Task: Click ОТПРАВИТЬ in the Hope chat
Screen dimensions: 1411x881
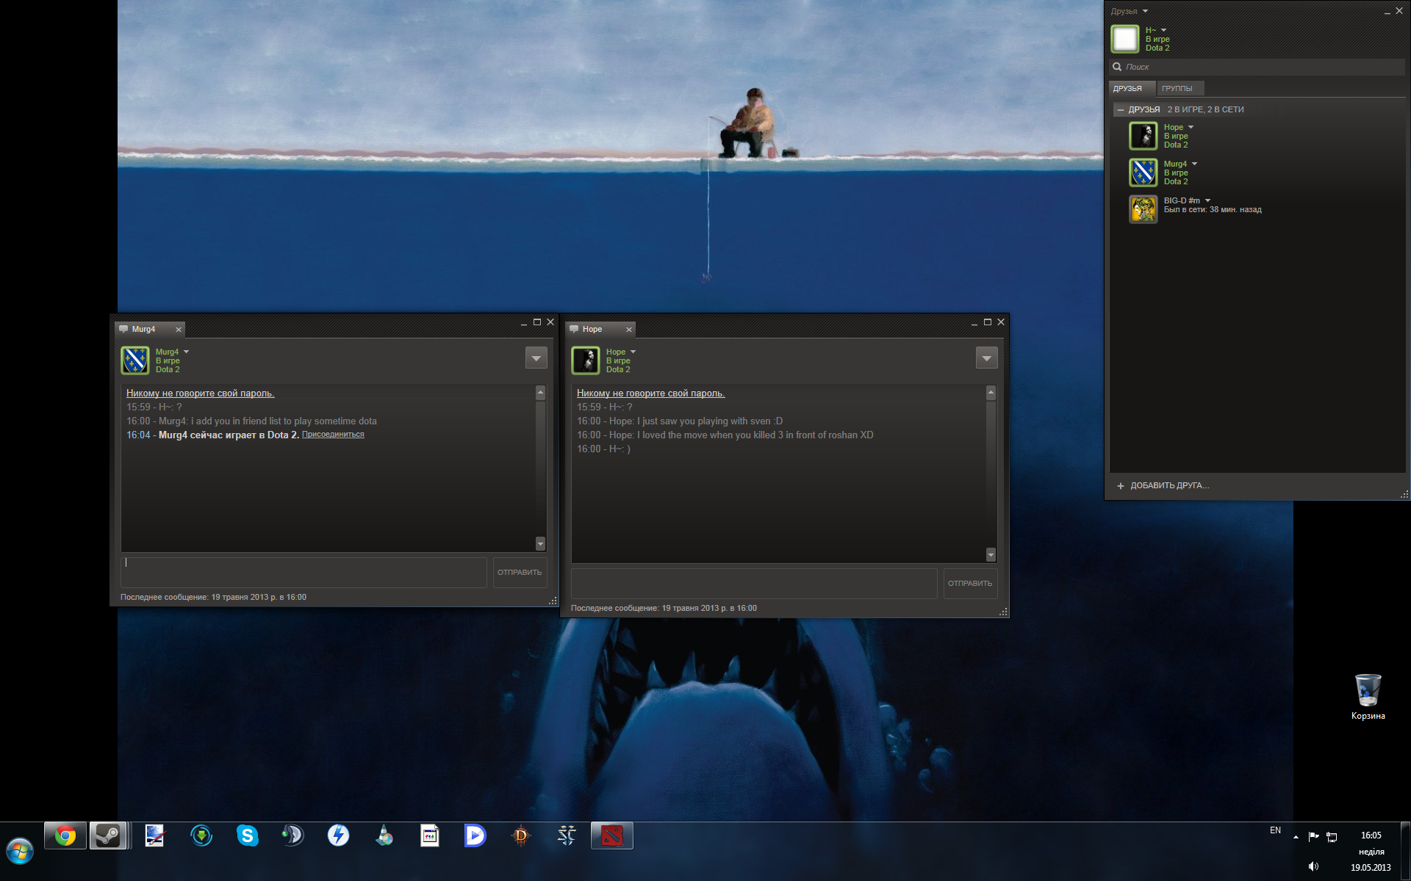Action: click(970, 584)
